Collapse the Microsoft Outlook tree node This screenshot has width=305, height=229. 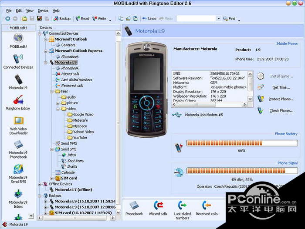click(x=45, y=40)
